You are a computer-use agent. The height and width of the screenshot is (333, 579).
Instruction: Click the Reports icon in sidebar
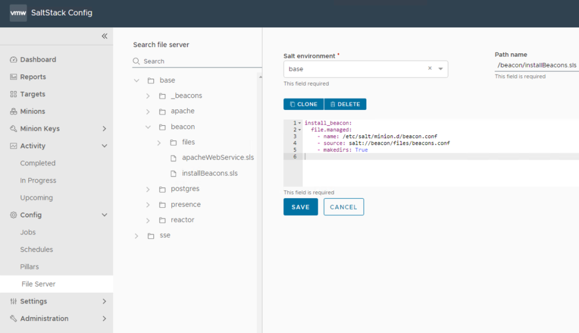14,77
